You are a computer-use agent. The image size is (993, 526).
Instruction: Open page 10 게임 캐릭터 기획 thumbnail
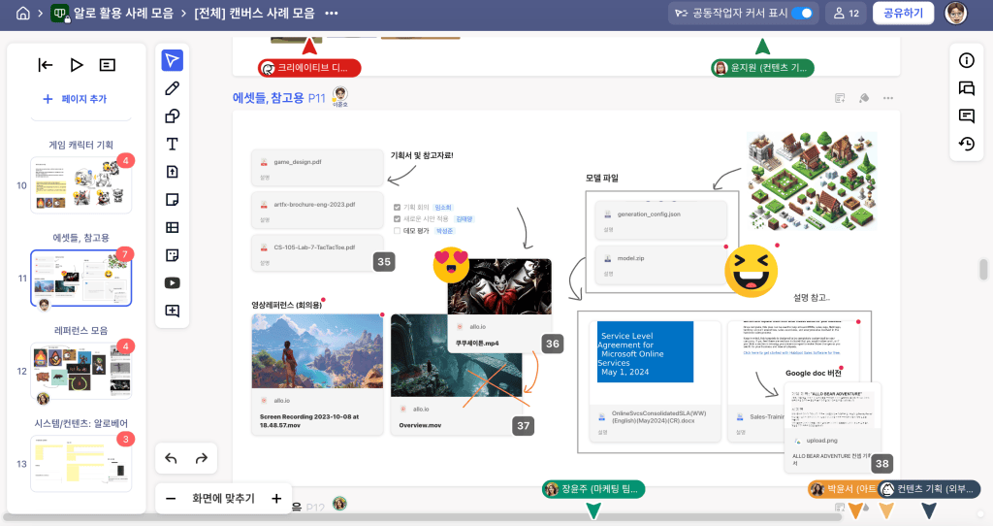pyautogui.click(x=81, y=185)
